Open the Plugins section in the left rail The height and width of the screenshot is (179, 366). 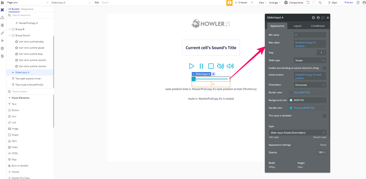click(x=3, y=40)
